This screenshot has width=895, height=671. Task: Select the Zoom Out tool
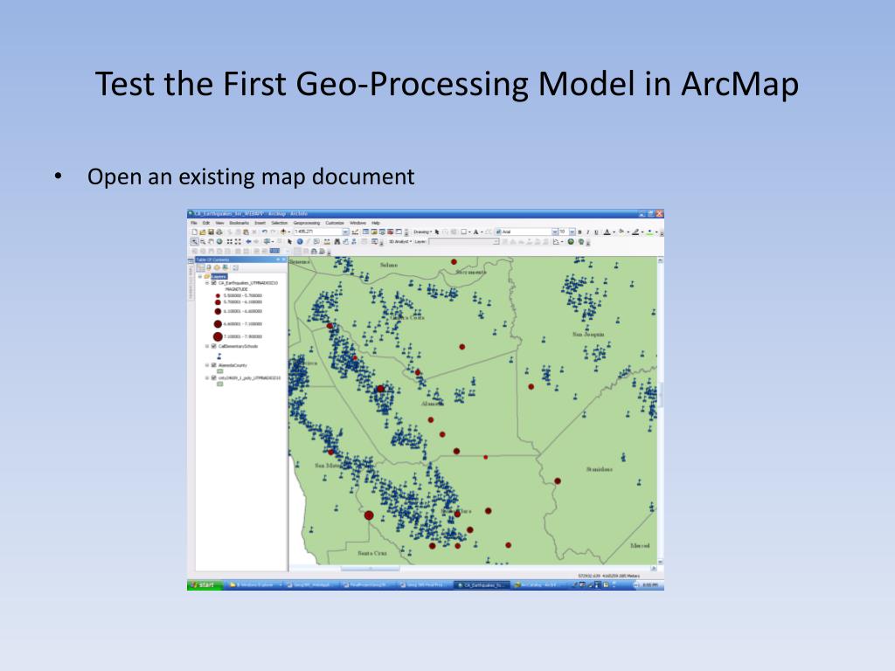click(203, 241)
